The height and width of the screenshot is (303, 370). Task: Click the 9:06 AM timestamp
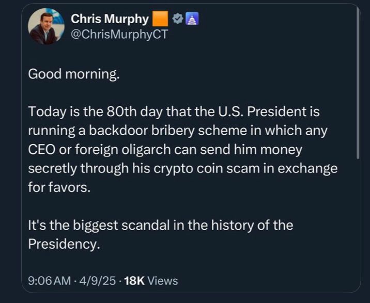49,281
